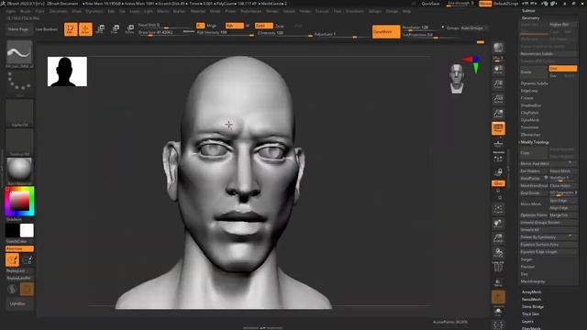Pick a hue in the color picker
Viewport: 587px width, 330px height.
(x=19, y=202)
